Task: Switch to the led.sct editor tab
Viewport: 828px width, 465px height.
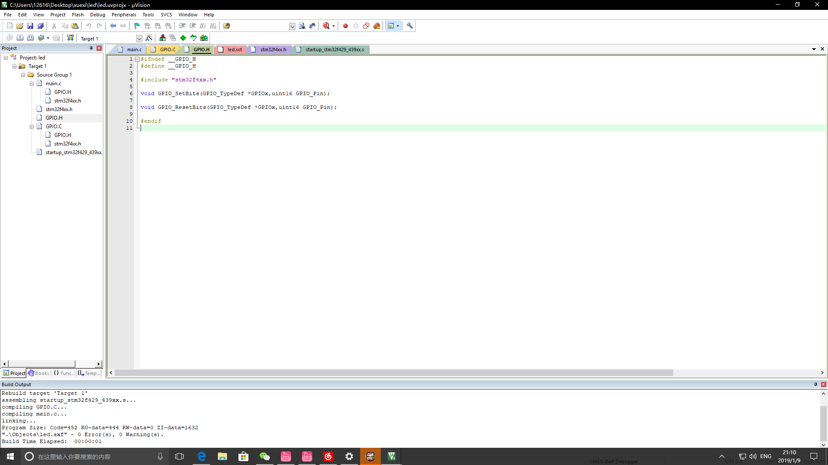Action: (234, 50)
